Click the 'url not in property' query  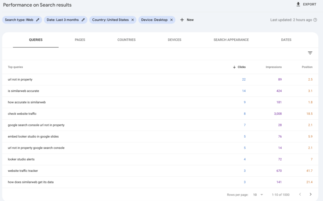click(20, 79)
